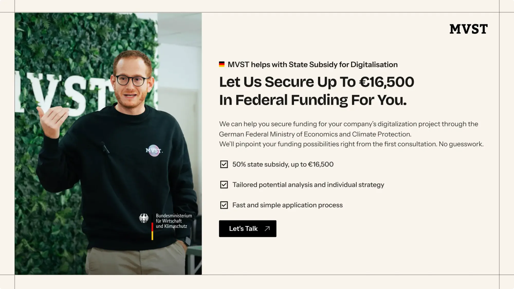514x289 pixels.
Task: Select the MVST logo in the top corner
Action: pyautogui.click(x=468, y=29)
